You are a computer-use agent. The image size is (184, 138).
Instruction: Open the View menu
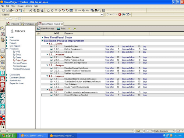13,6
